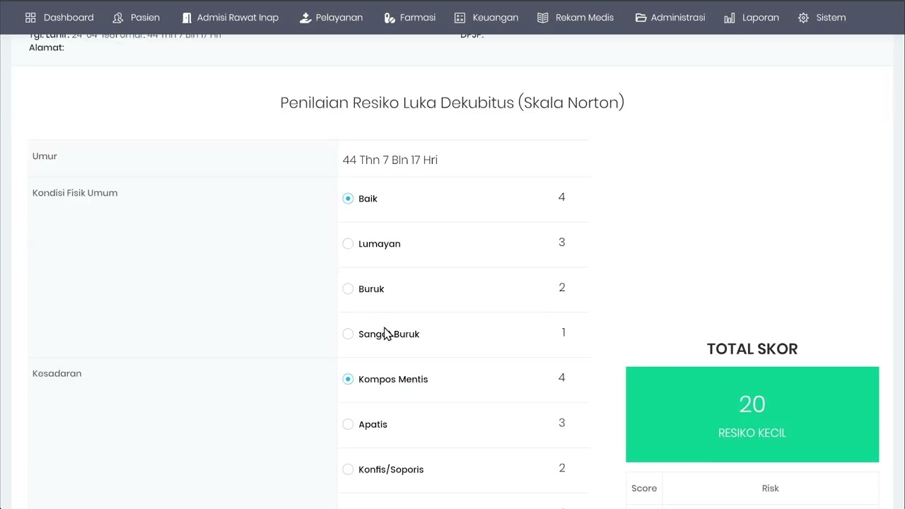Click the Admisi Rawat Inap door icon
The image size is (905, 509).
(187, 18)
